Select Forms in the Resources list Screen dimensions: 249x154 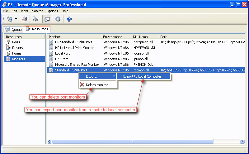click(x=16, y=53)
